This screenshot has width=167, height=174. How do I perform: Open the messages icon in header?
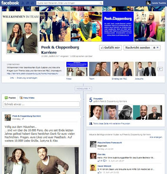[x=27, y=3]
